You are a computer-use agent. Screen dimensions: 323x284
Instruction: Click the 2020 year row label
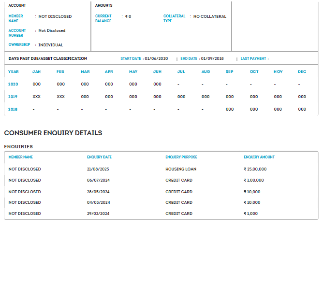[x=13, y=84]
